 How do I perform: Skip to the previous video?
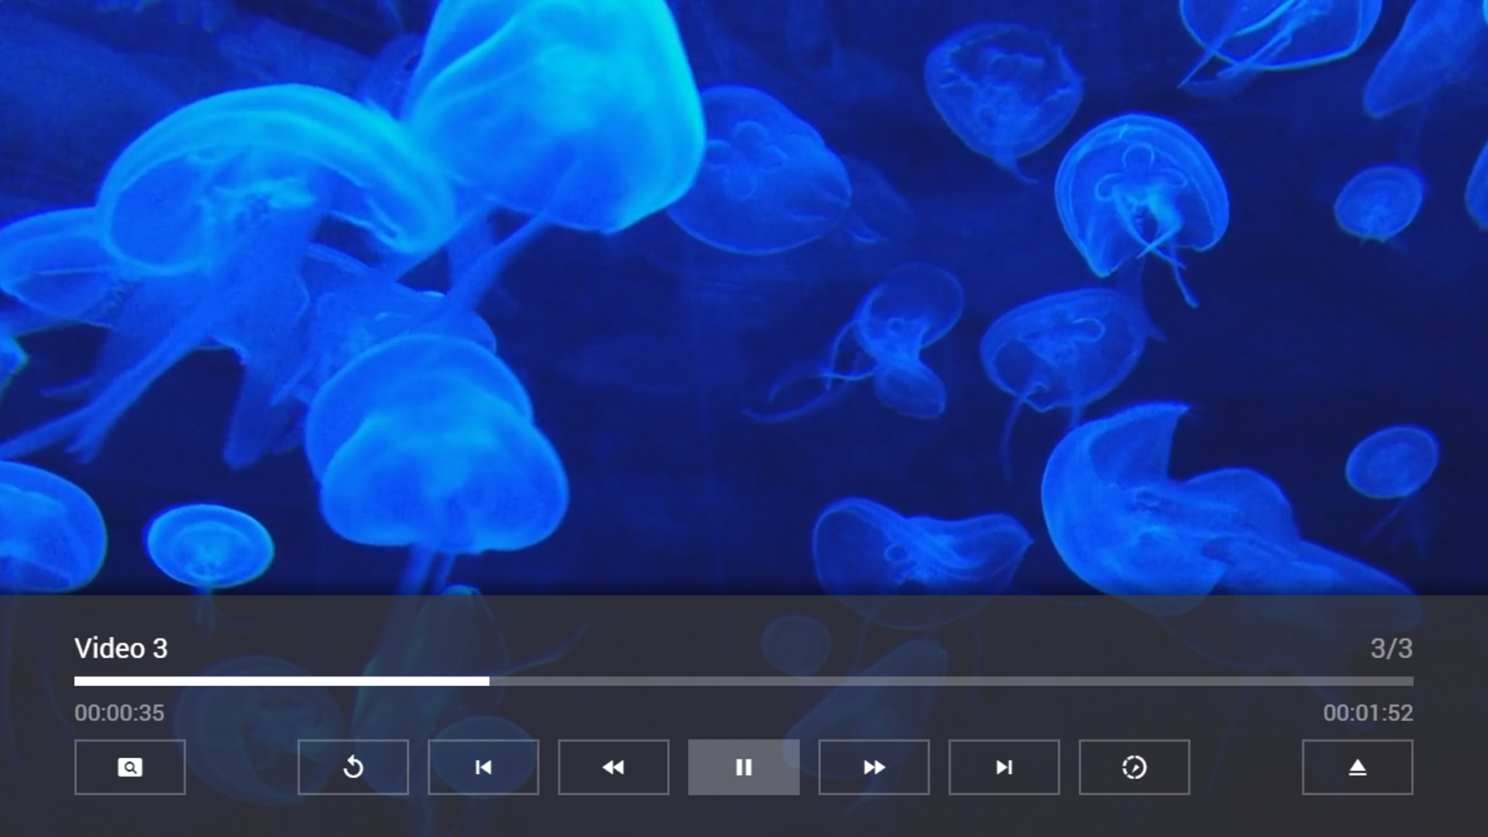[483, 767]
